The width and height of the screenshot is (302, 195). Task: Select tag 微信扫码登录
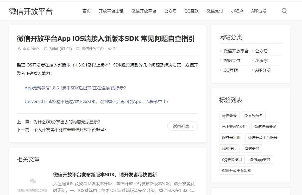point(265,127)
